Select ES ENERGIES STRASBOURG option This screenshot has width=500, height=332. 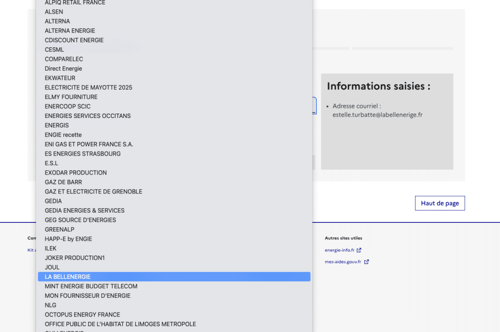coord(83,154)
